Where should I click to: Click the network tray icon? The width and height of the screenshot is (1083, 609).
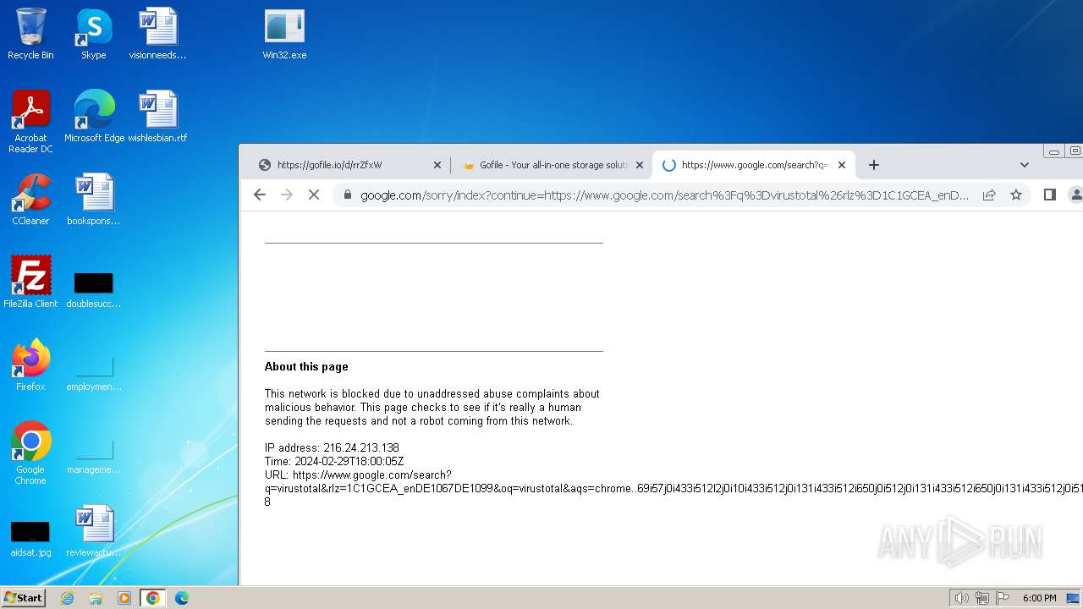coord(982,598)
